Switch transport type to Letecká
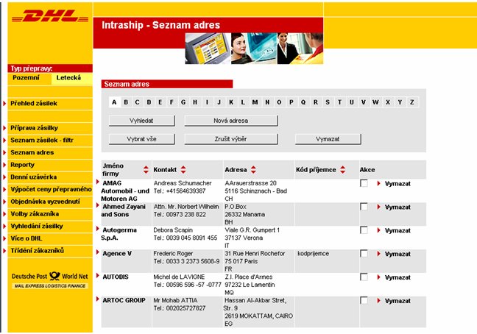477x334 pixels. point(72,78)
